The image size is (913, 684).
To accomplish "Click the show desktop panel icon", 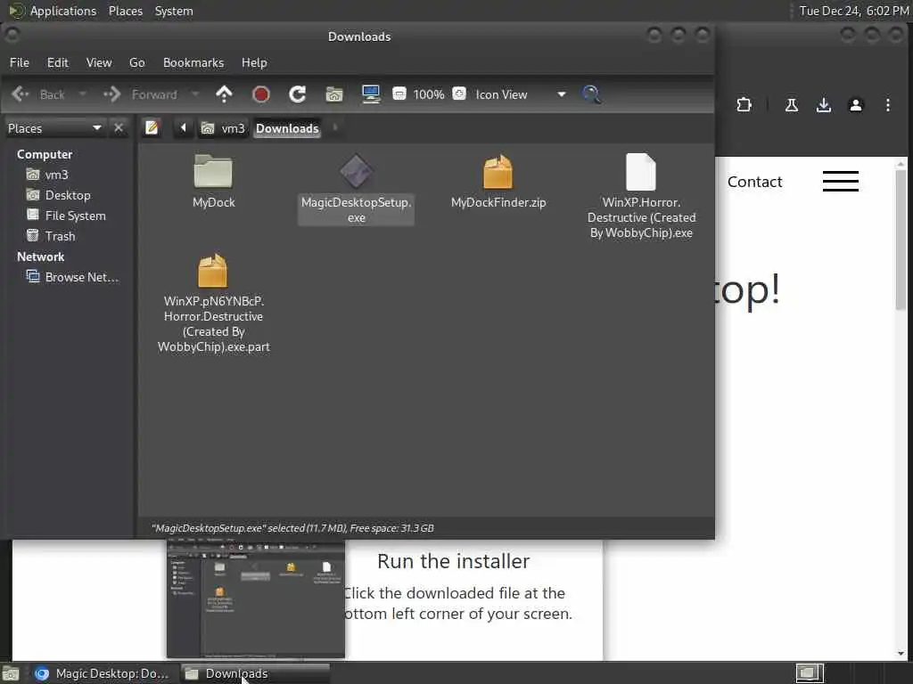I will click(x=11, y=673).
